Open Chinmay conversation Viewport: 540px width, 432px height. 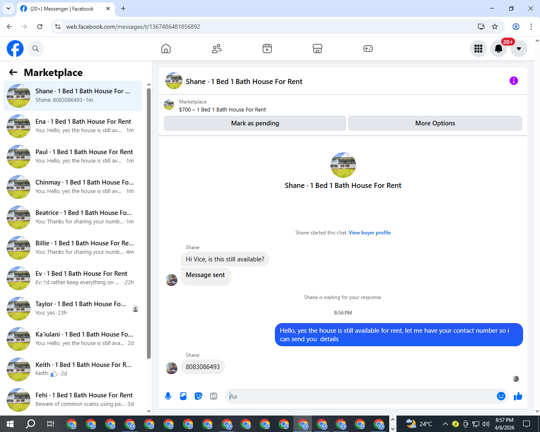pyautogui.click(x=73, y=187)
